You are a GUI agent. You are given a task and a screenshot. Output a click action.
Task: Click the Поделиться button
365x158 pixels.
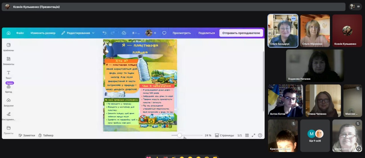pos(206,33)
